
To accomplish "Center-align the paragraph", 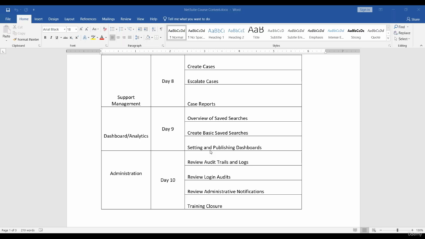I will pyautogui.click(x=118, y=38).
